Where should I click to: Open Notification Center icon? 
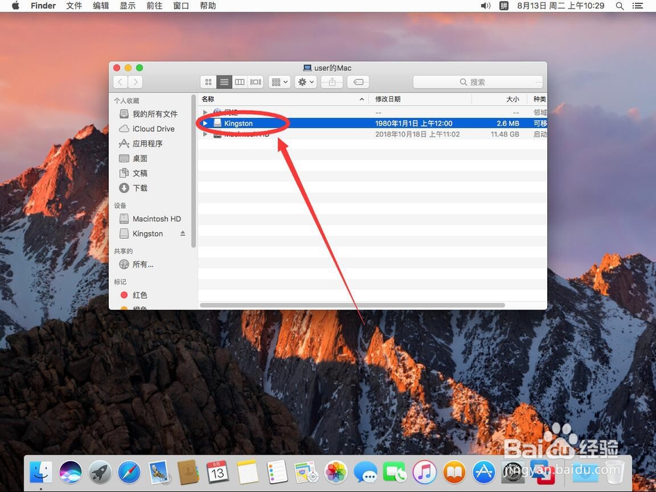click(638, 6)
